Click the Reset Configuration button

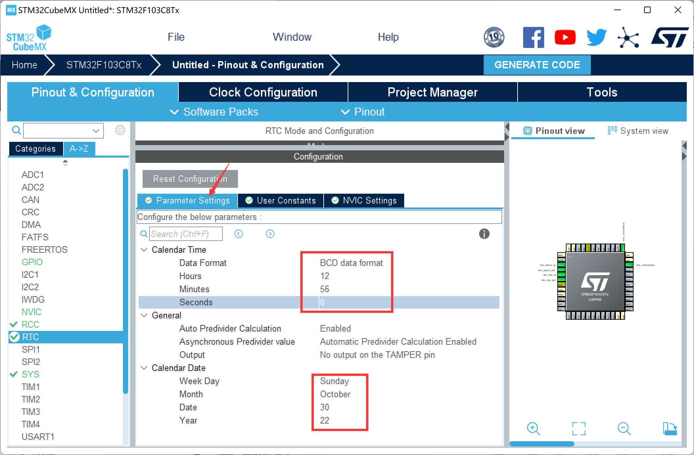click(190, 179)
